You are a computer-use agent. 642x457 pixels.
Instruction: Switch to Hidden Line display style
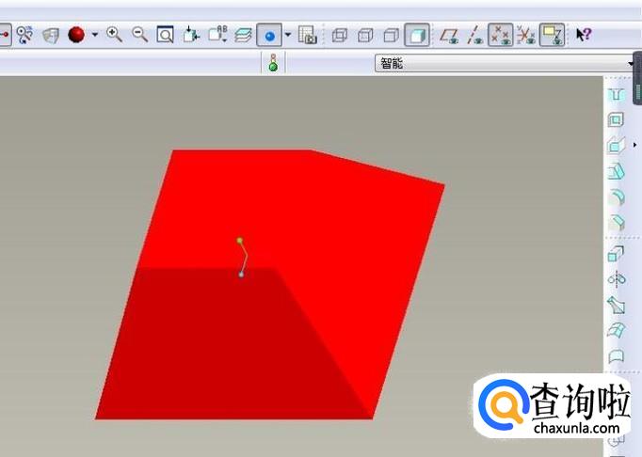[365, 35]
